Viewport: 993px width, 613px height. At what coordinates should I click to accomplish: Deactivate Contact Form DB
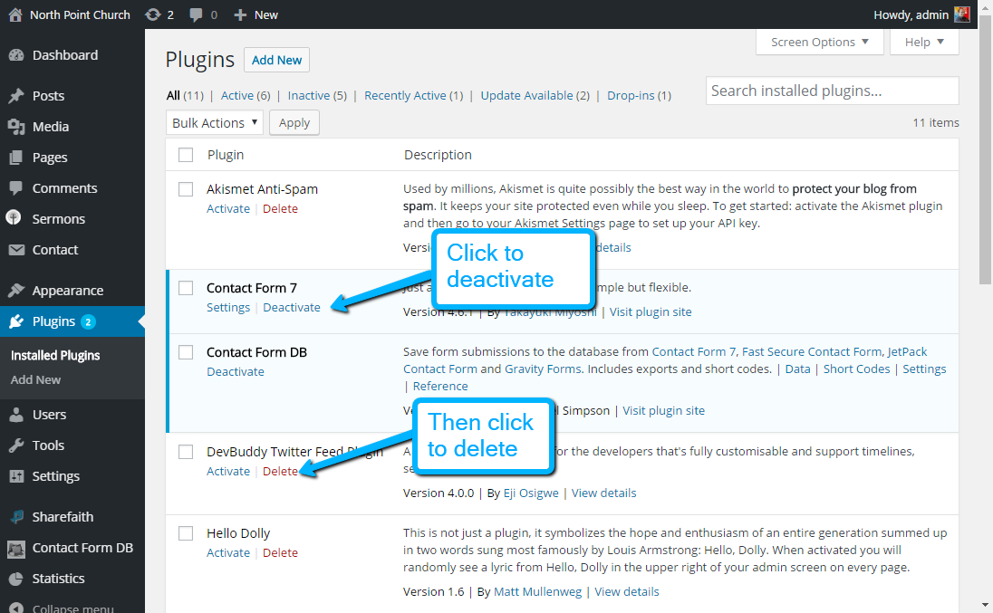point(236,372)
